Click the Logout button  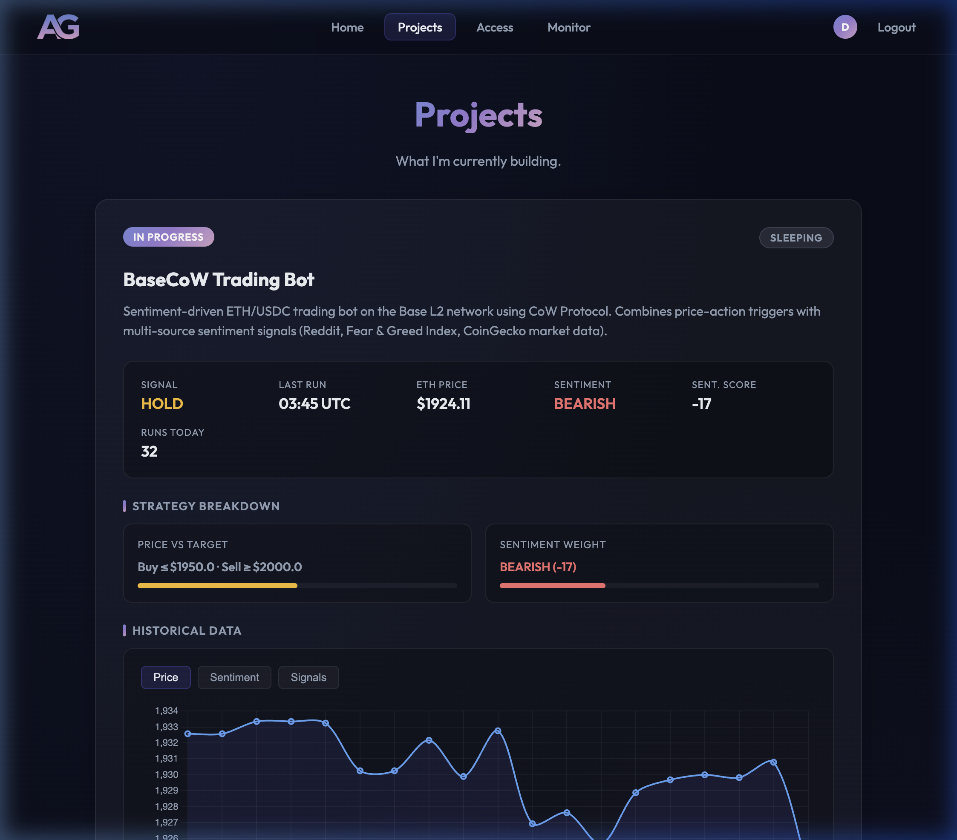[x=896, y=27]
